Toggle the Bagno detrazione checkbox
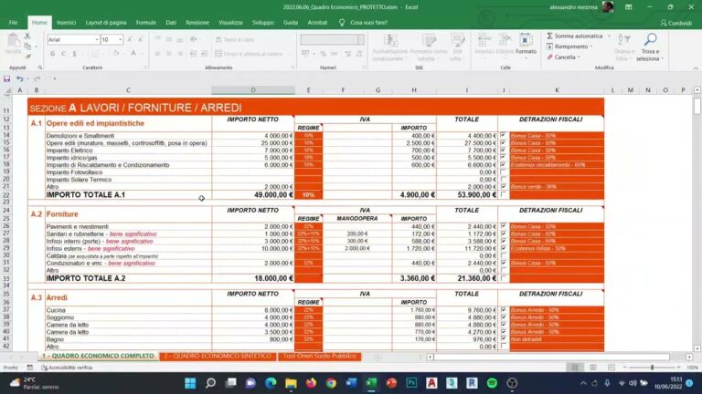This screenshot has width=702, height=394. (504, 339)
